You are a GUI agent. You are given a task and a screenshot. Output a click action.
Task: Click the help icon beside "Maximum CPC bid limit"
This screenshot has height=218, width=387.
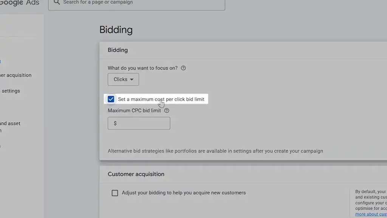(166, 110)
